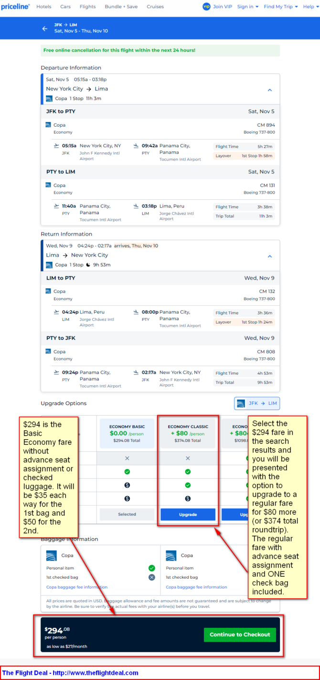
Task: Click Copa logo in left baggage card
Action: point(52,555)
